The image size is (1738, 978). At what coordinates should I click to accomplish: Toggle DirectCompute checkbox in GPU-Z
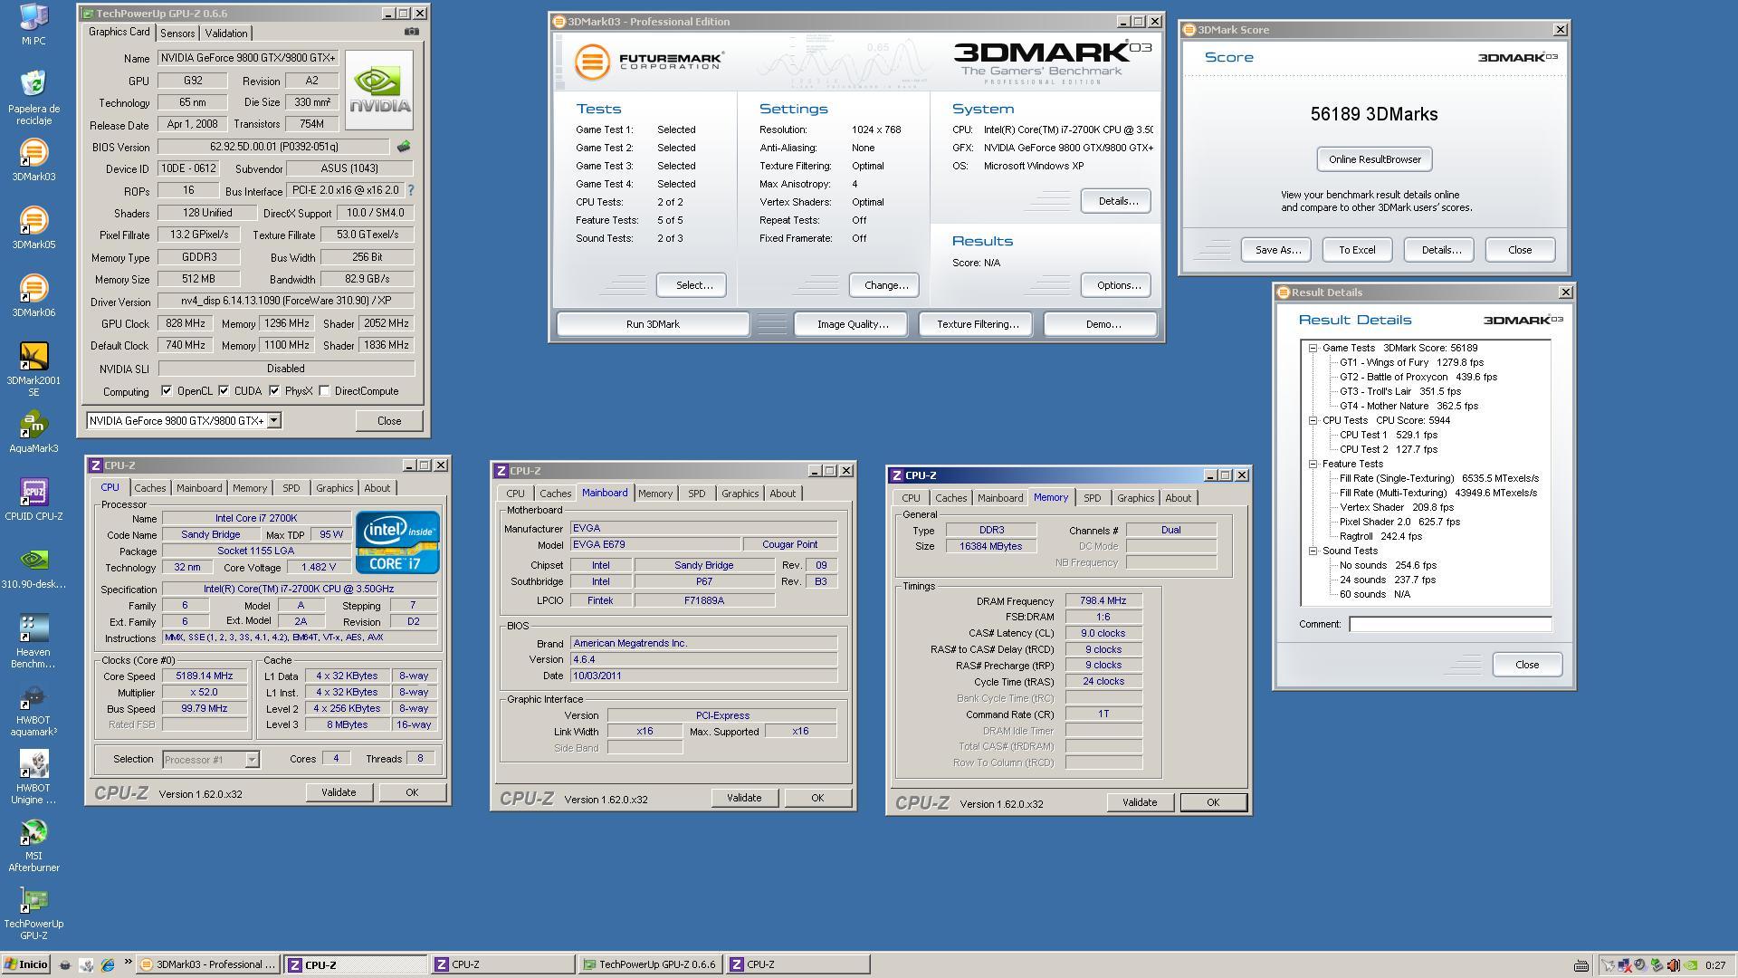pyautogui.click(x=324, y=391)
